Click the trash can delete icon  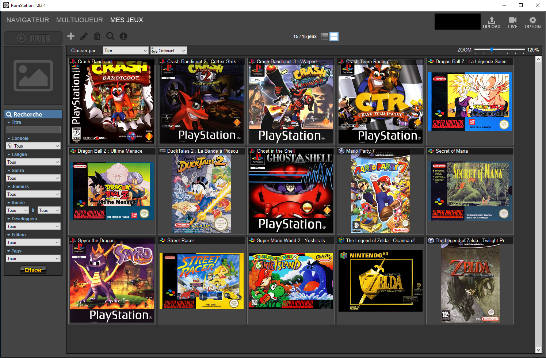97,36
